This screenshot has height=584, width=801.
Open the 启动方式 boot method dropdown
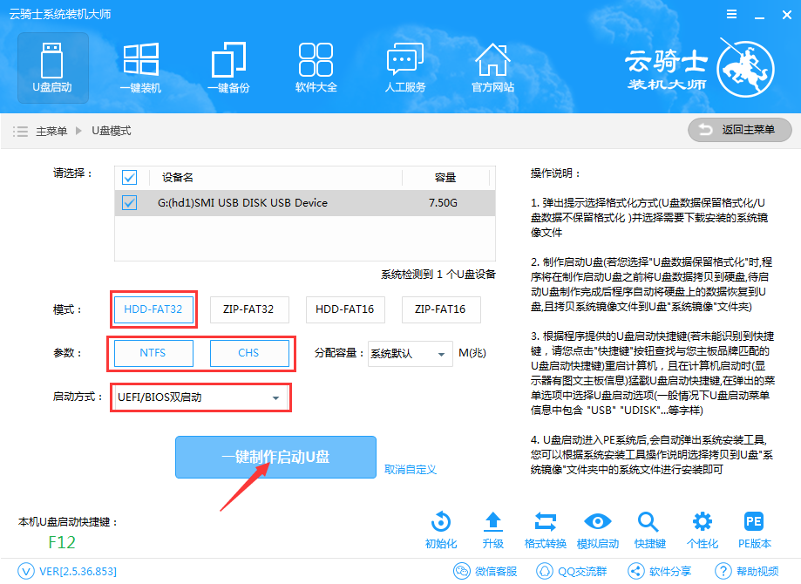[x=200, y=397]
